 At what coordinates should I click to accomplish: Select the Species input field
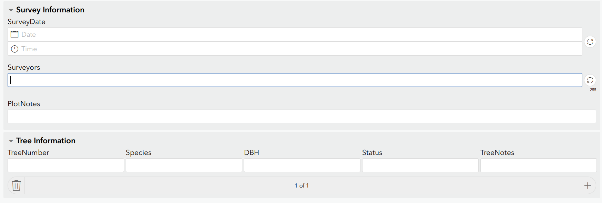[184, 165]
